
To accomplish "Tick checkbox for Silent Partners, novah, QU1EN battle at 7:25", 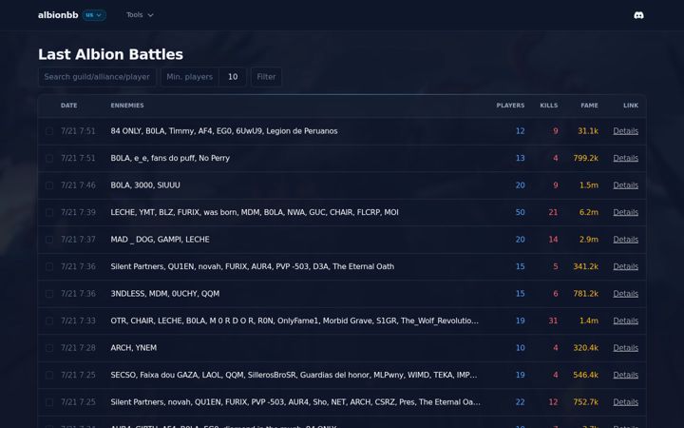I will [49, 401].
